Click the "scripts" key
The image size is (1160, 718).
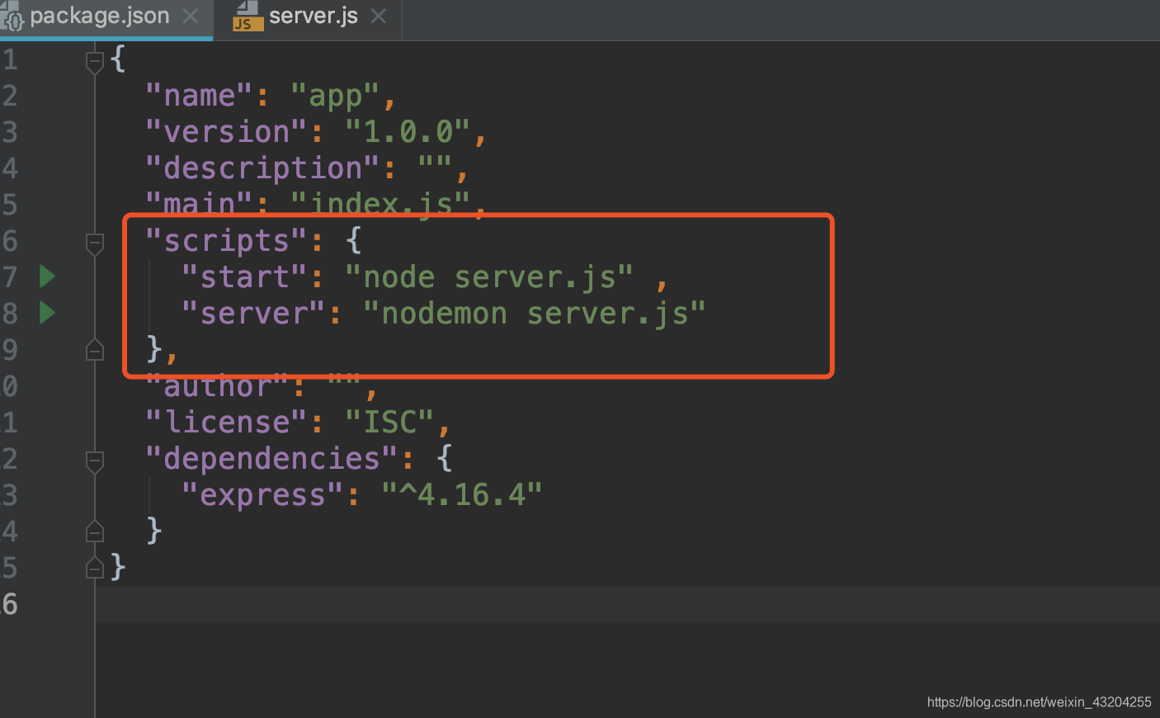click(x=226, y=241)
